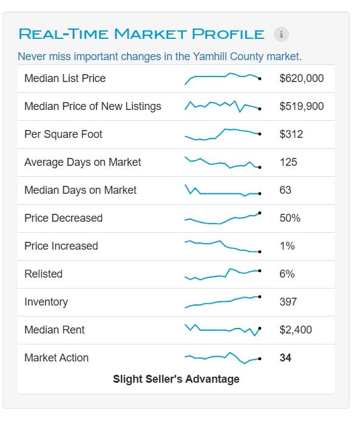The image size is (354, 421).
Task: Select the Market Action value 34
Action: pos(285,358)
